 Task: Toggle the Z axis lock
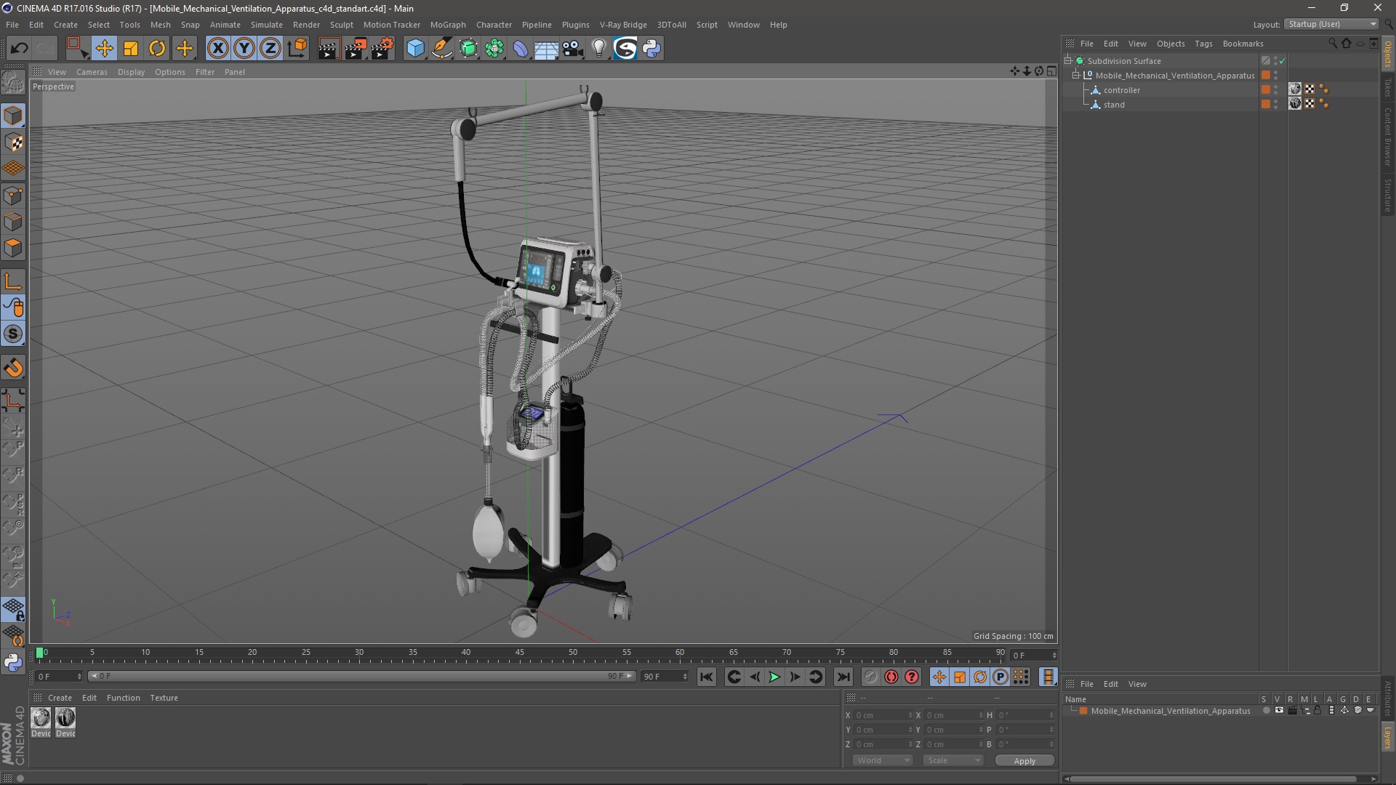[x=270, y=49]
